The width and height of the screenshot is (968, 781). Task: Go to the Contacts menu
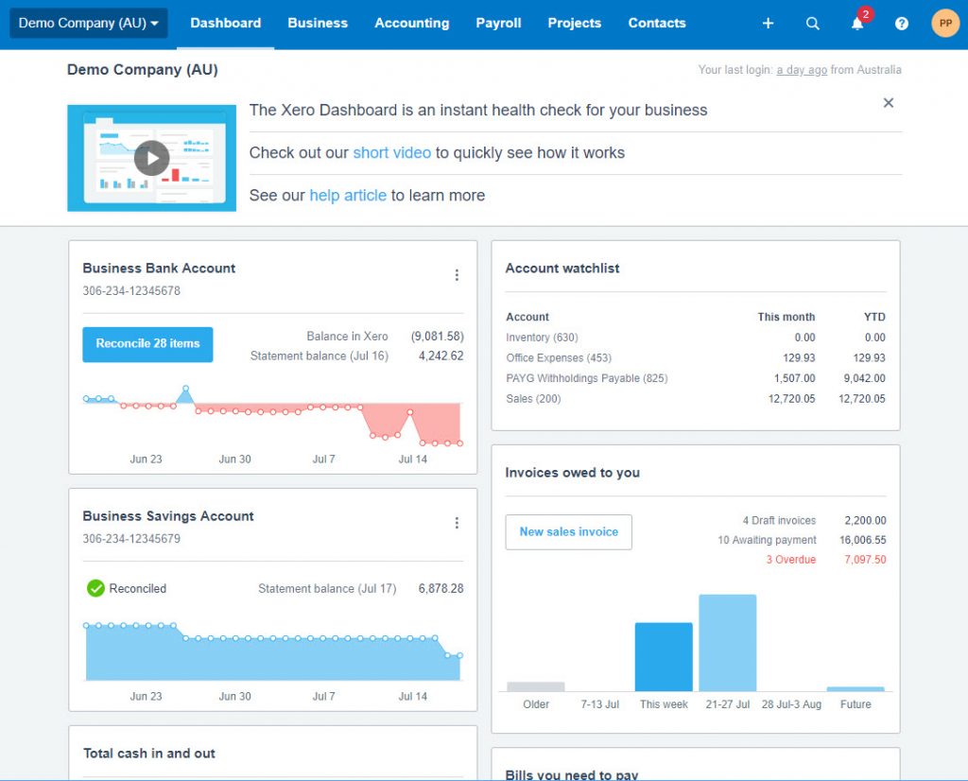point(657,24)
